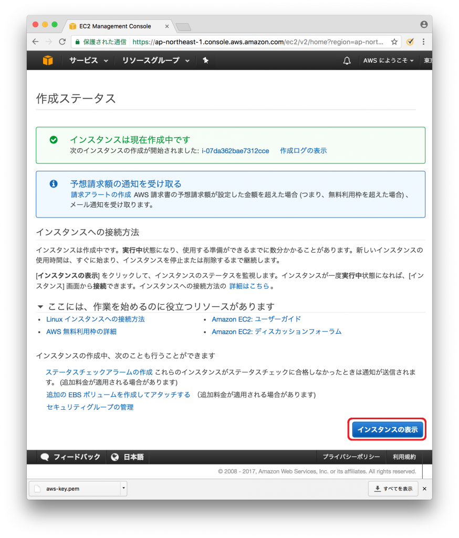Go back with browser back arrow
Viewport: 459px width, 538px height.
tap(36, 42)
